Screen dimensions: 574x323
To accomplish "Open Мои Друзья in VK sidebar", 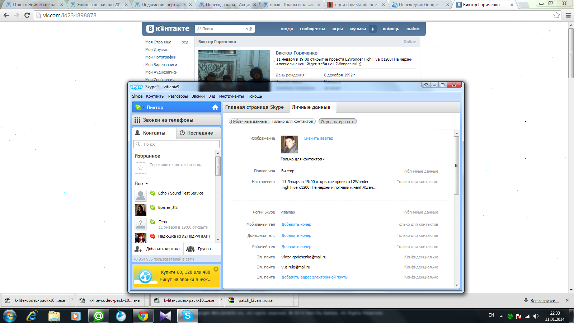I will coord(156,50).
